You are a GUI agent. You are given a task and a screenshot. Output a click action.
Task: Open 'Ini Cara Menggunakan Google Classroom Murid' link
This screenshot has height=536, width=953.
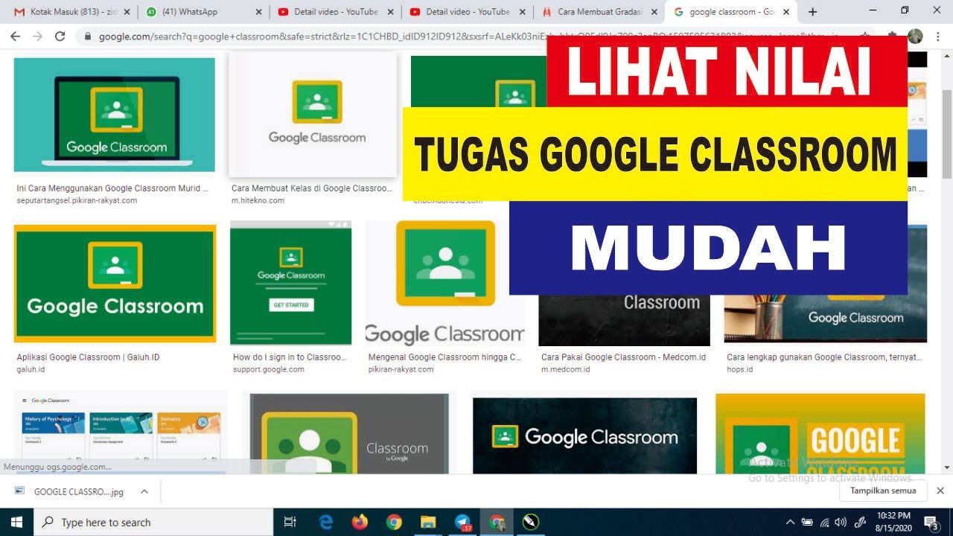112,188
